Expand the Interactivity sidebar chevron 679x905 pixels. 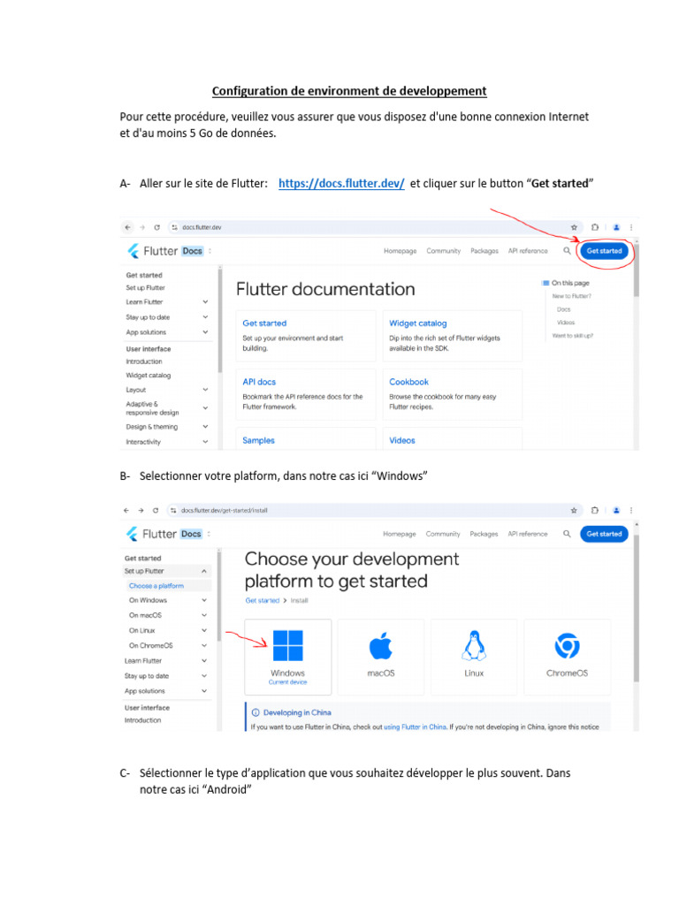pos(205,442)
